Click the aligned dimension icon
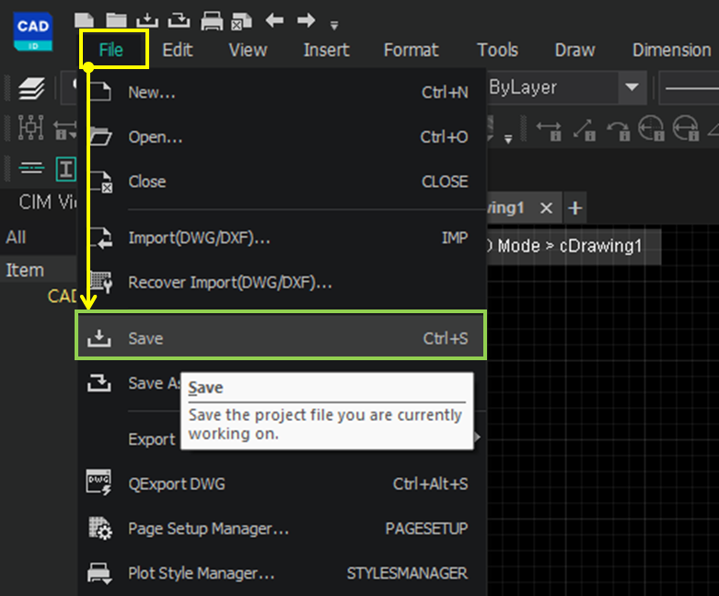Viewport: 719px width, 596px height. [585, 130]
